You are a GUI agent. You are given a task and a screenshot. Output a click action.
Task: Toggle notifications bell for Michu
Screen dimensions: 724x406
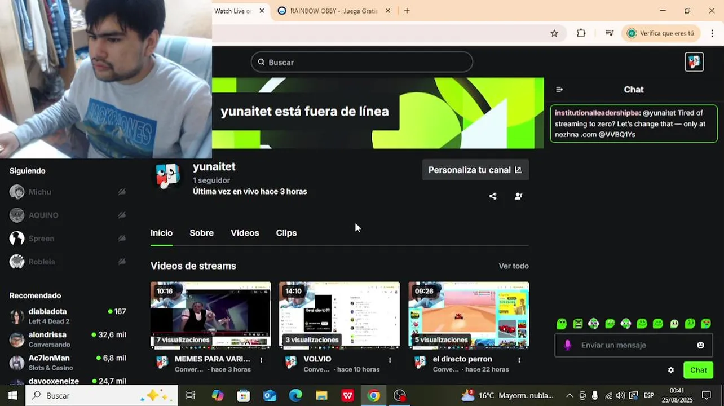click(x=122, y=192)
